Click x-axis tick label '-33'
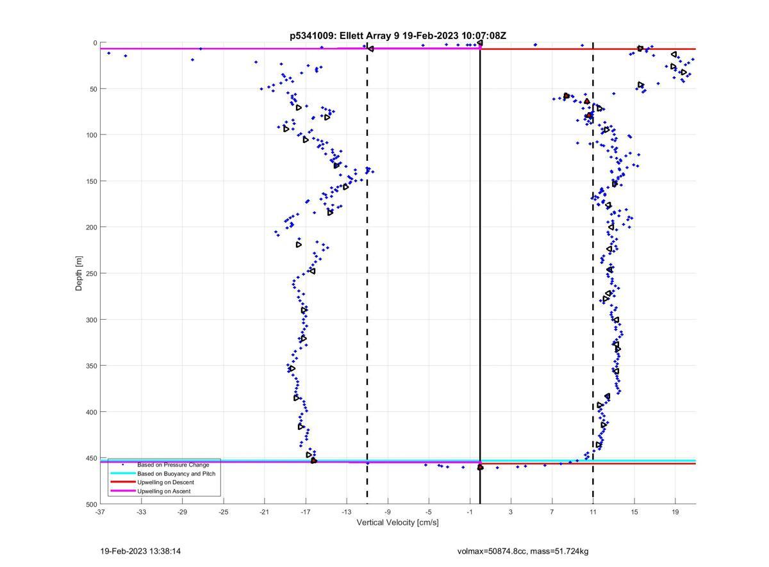Viewport: 769px width, 567px height. point(141,512)
